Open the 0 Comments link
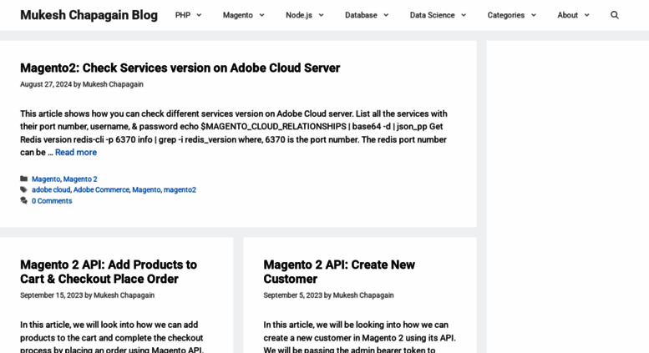Screen dimensions: 649x353 (x=52, y=201)
